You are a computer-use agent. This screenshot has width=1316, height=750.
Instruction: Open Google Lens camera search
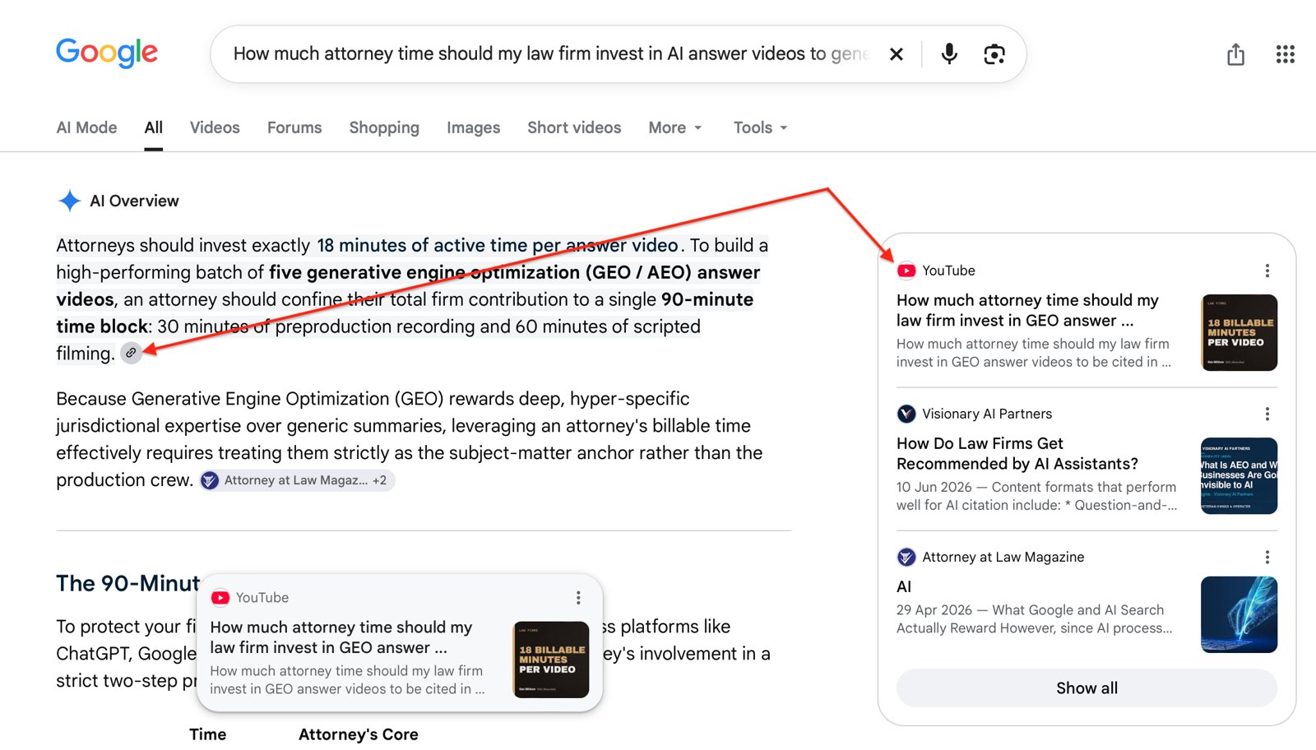994,54
